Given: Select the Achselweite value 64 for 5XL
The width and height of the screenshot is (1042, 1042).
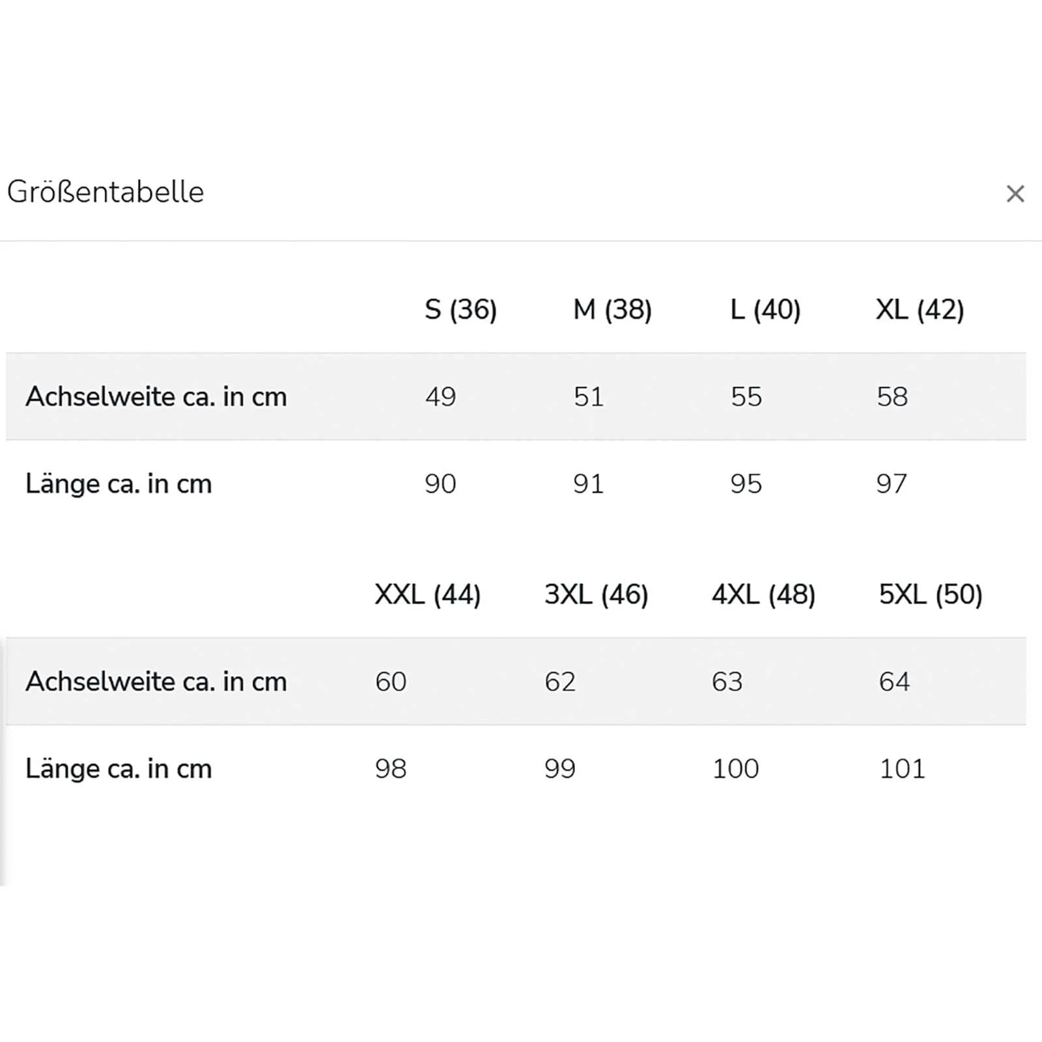Looking at the screenshot, I should [894, 682].
